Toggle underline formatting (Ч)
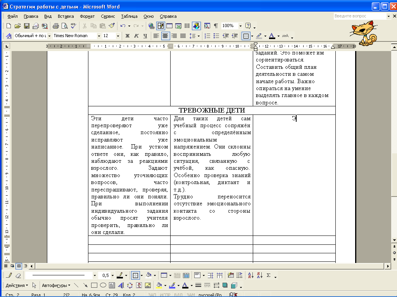This screenshot has height=297, width=397. click(x=145, y=36)
